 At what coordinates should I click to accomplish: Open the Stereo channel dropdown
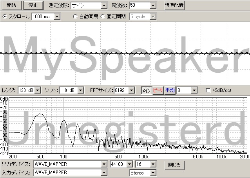tap(143, 173)
